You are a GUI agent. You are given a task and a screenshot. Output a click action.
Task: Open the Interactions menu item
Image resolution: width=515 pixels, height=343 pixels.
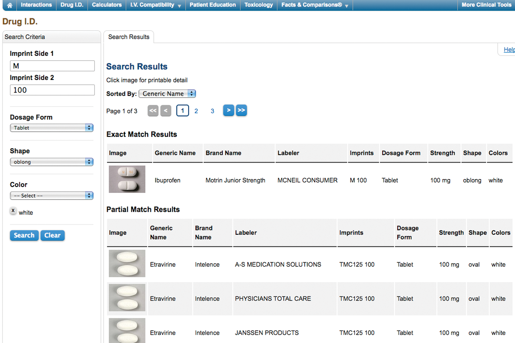(x=36, y=5)
